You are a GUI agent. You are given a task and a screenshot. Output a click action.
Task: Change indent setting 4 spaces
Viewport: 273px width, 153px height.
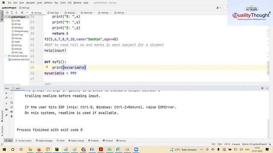236,144
